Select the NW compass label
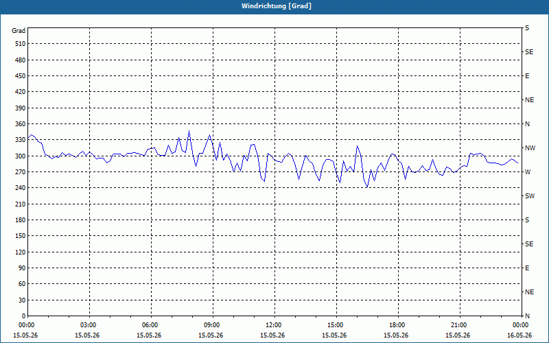The image size is (549, 343). coord(530,148)
